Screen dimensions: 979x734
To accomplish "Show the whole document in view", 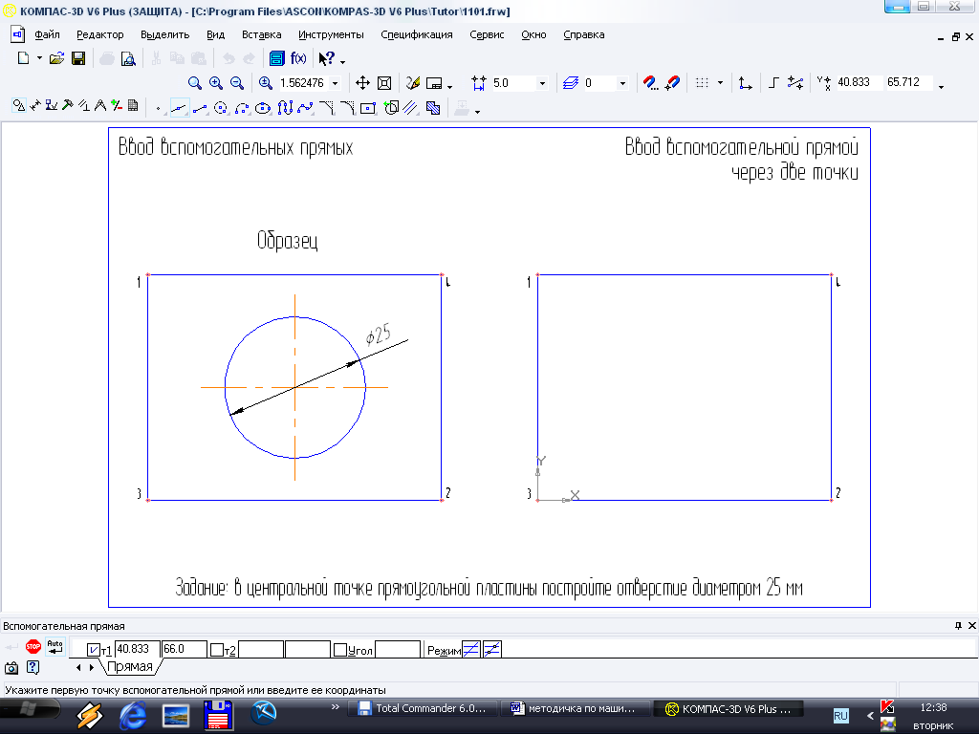I will point(384,83).
